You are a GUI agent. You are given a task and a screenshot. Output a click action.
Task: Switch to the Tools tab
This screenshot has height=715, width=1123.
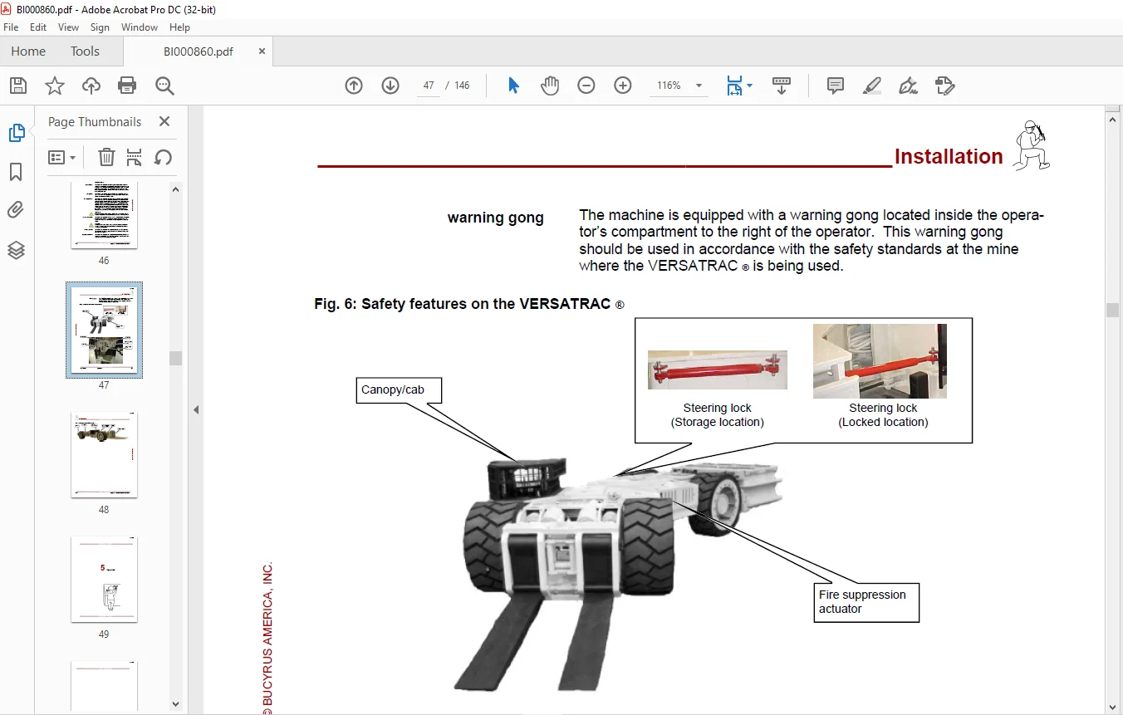point(85,51)
